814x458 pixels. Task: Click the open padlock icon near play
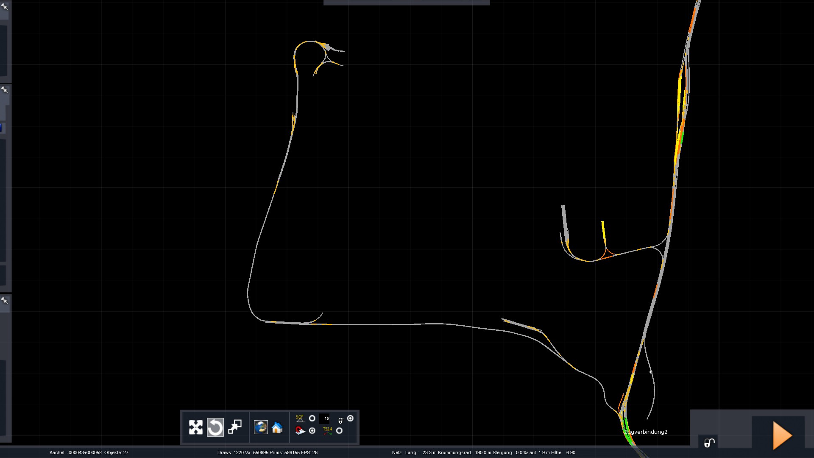(709, 443)
